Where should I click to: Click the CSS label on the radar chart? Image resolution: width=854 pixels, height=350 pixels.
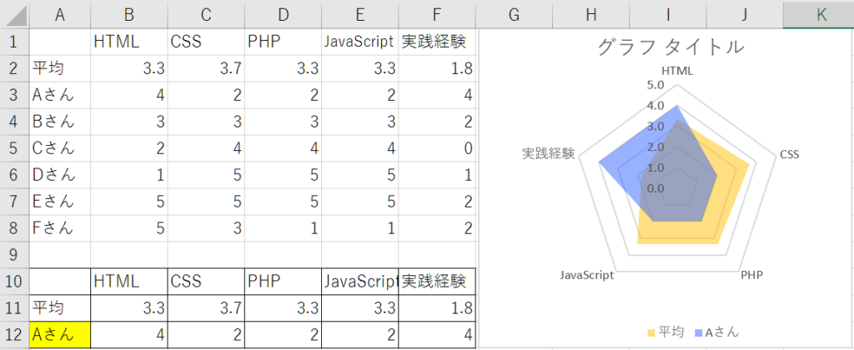(789, 154)
